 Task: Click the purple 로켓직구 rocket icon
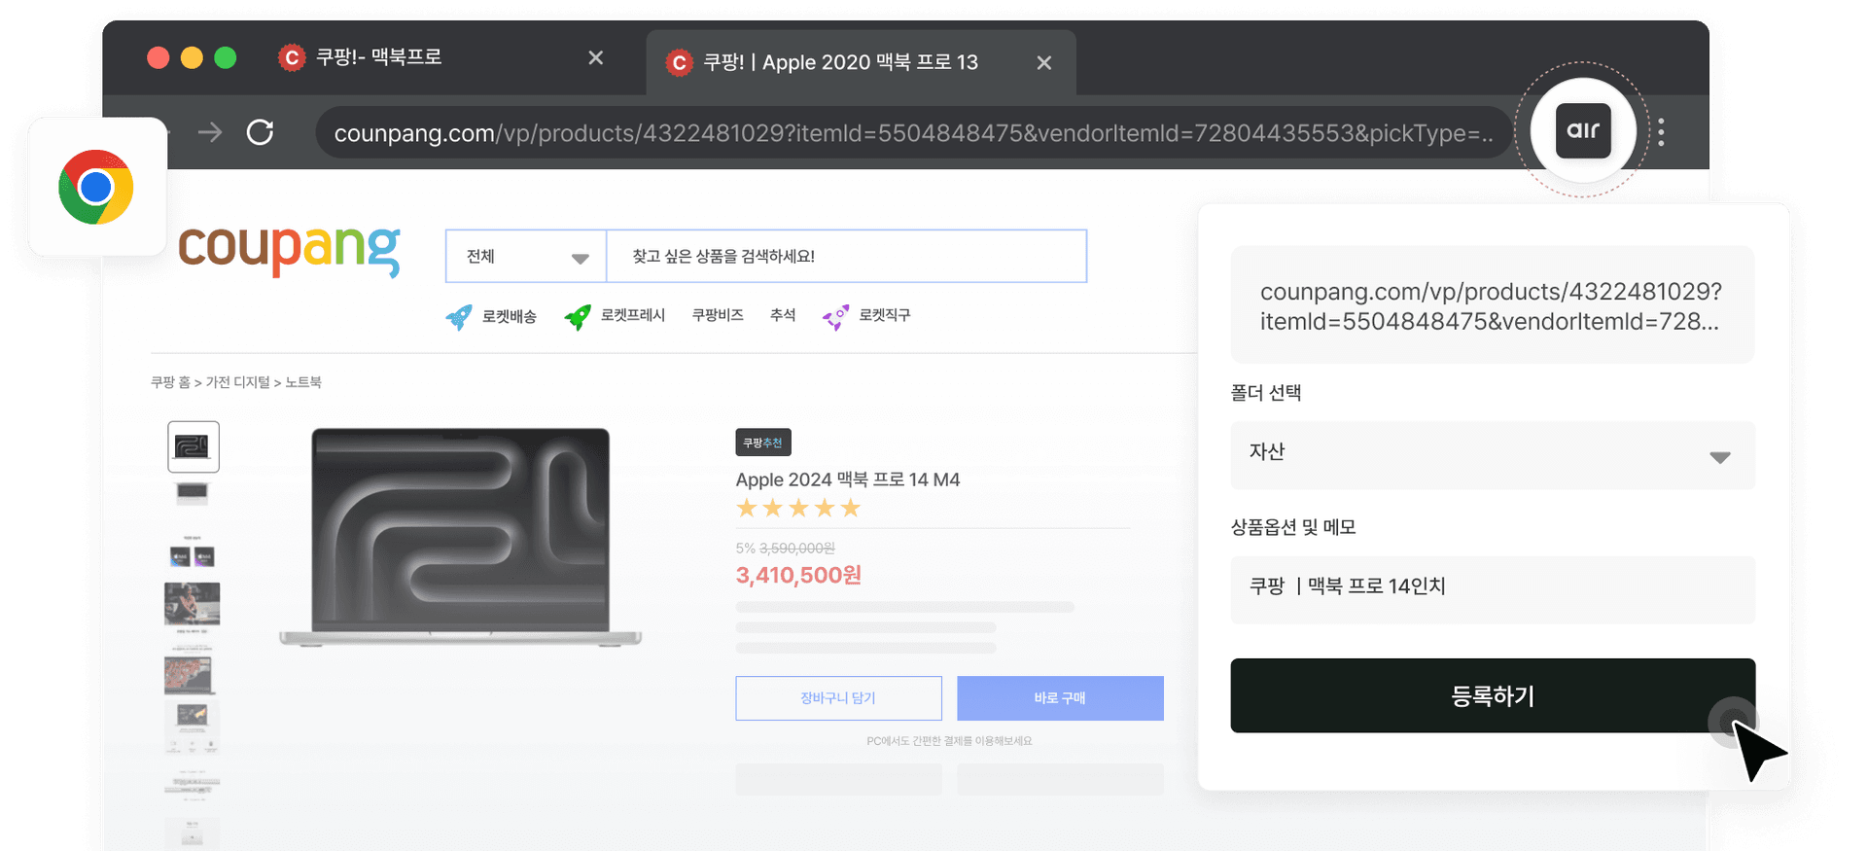click(835, 317)
